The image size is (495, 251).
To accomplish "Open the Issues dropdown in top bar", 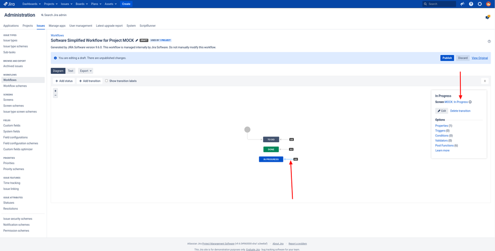I will click(66, 4).
